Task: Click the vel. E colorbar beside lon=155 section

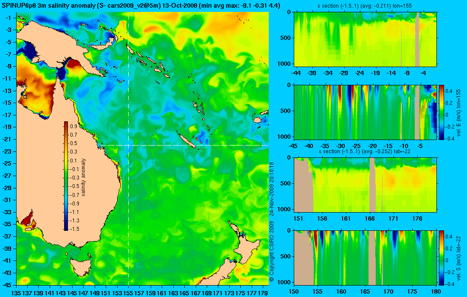Action: (x=441, y=112)
